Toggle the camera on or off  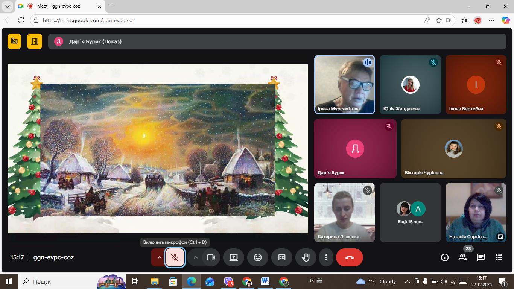pos(211,257)
